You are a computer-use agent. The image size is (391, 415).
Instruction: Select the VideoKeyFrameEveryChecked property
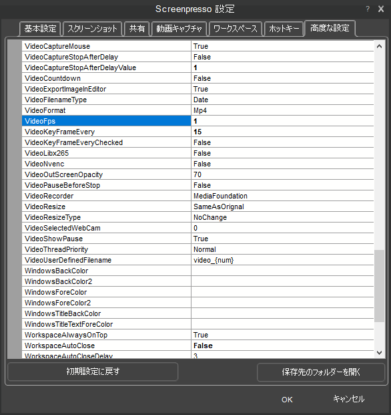click(x=106, y=142)
